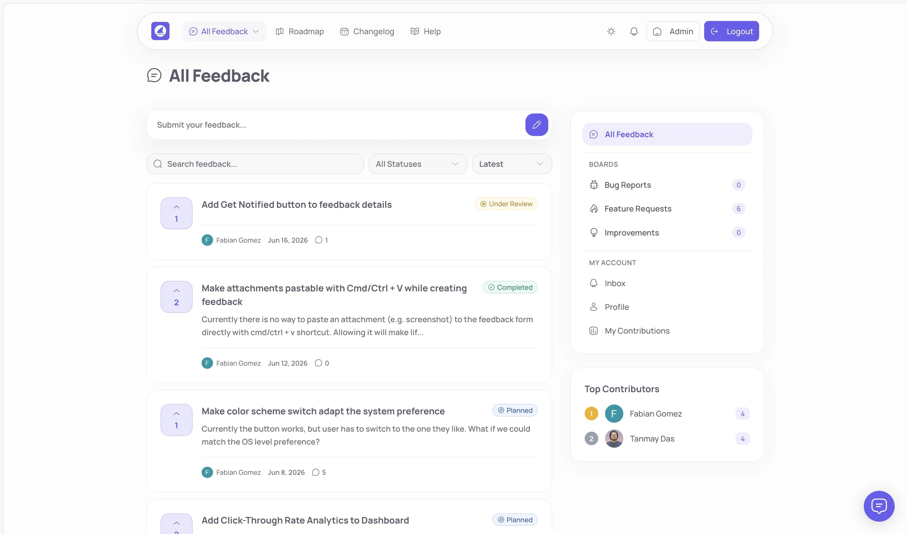Image resolution: width=907 pixels, height=534 pixels.
Task: Open notifications bell icon in header
Action: coord(633,31)
